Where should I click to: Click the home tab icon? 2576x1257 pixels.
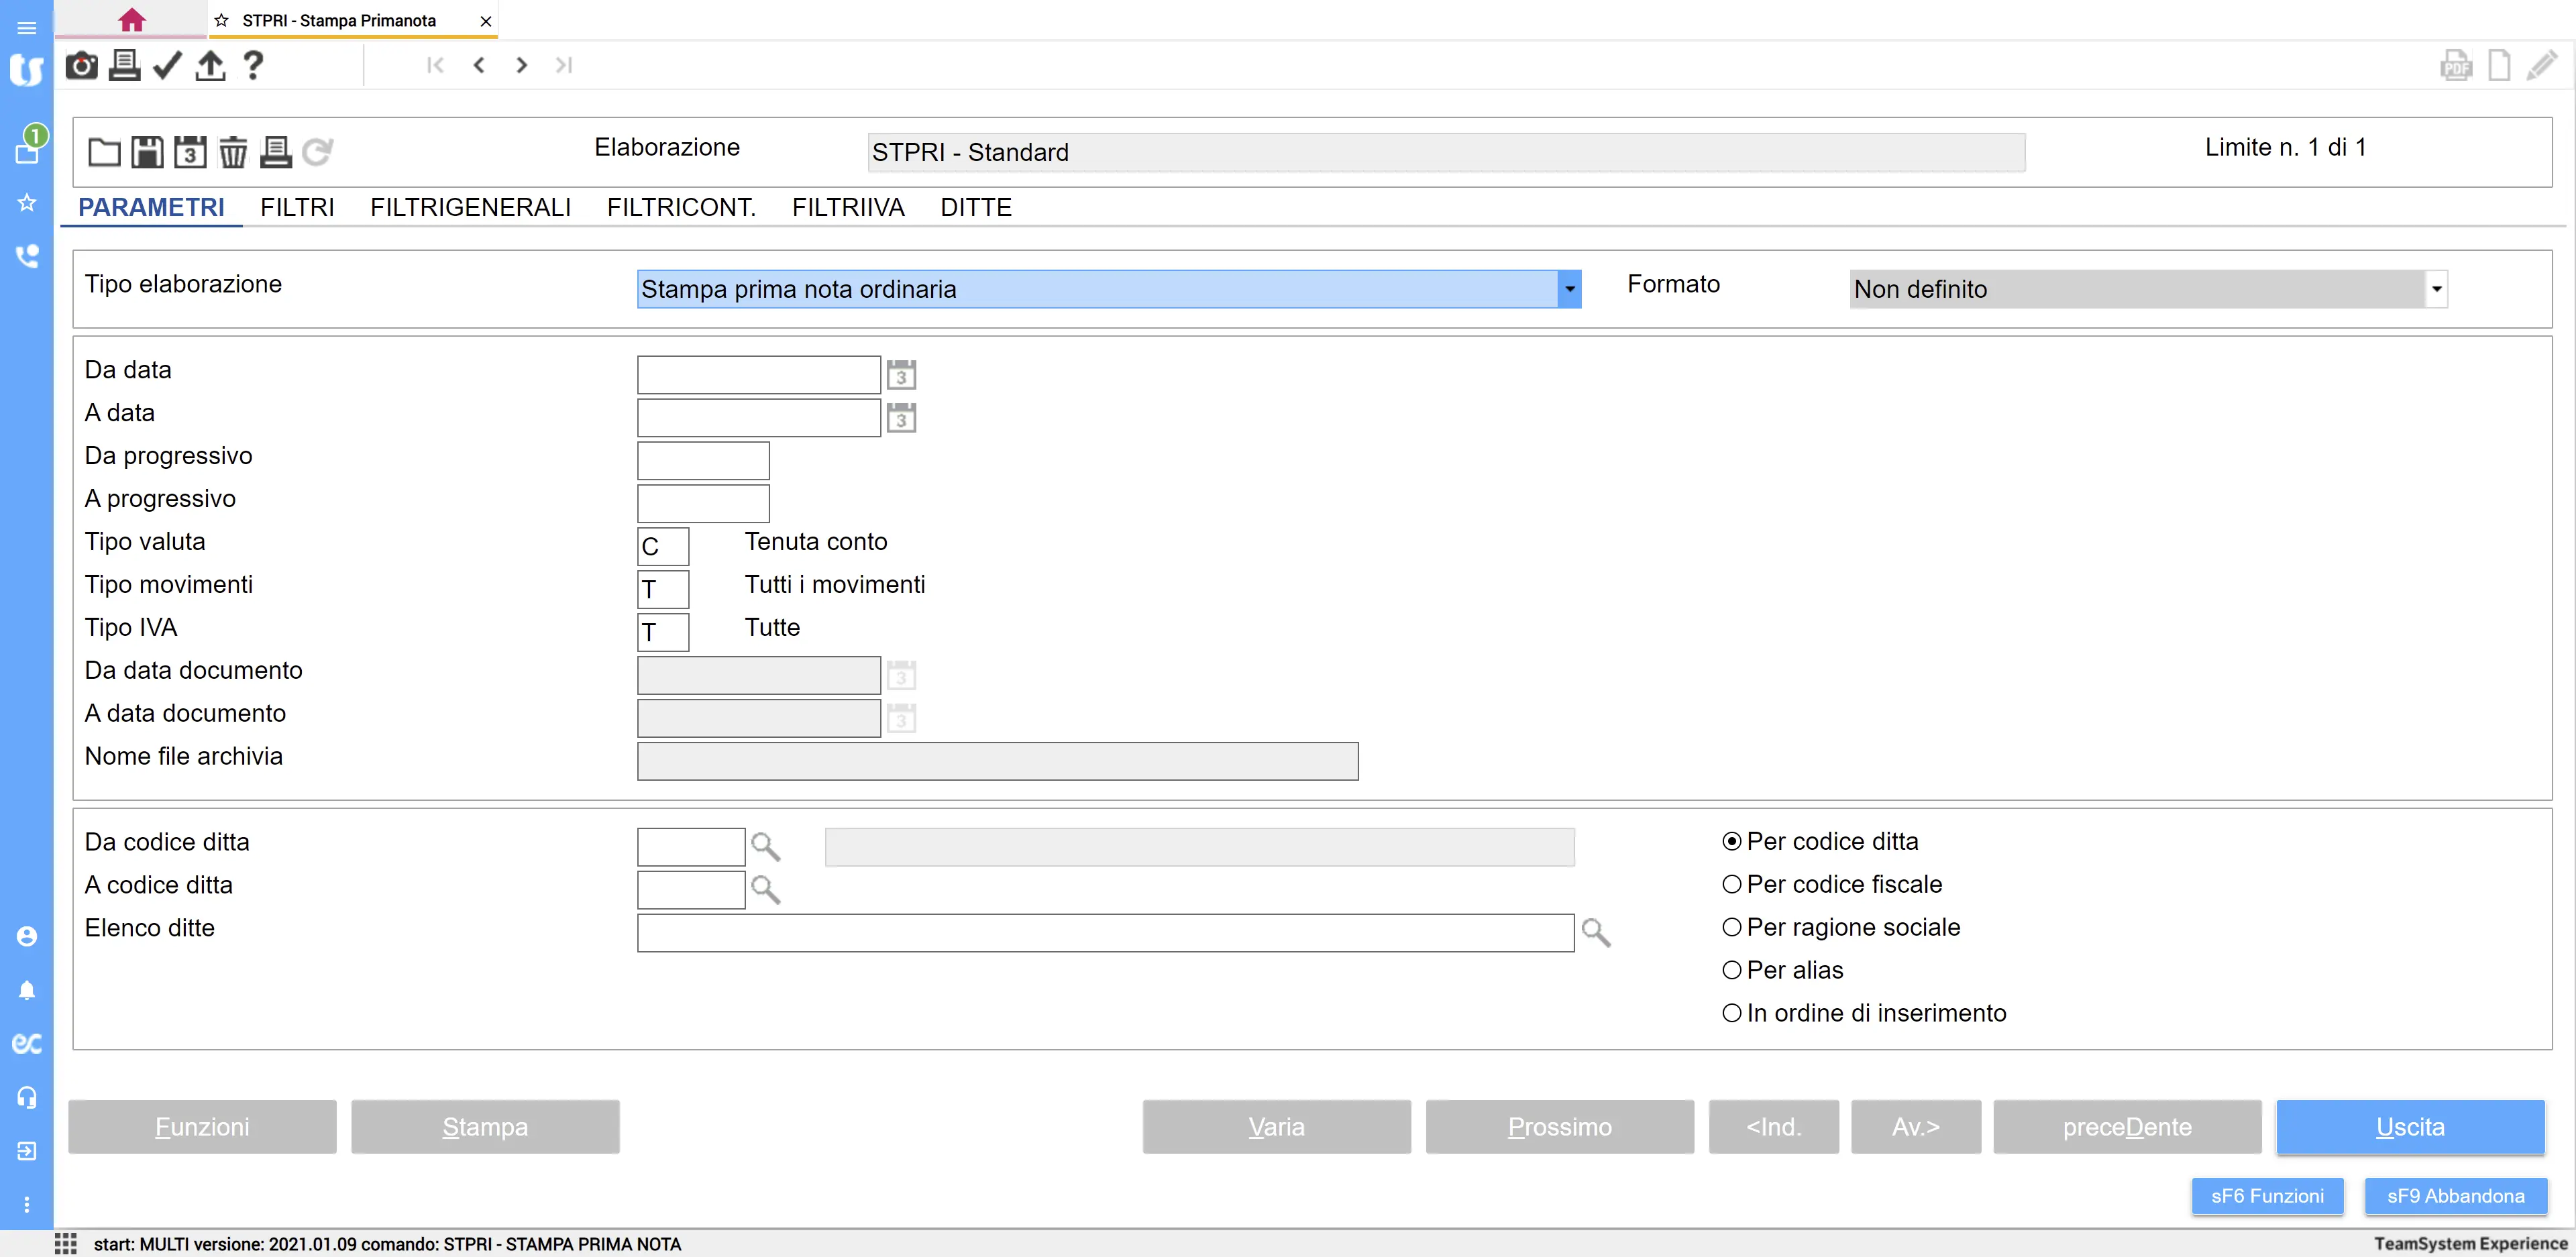131,20
